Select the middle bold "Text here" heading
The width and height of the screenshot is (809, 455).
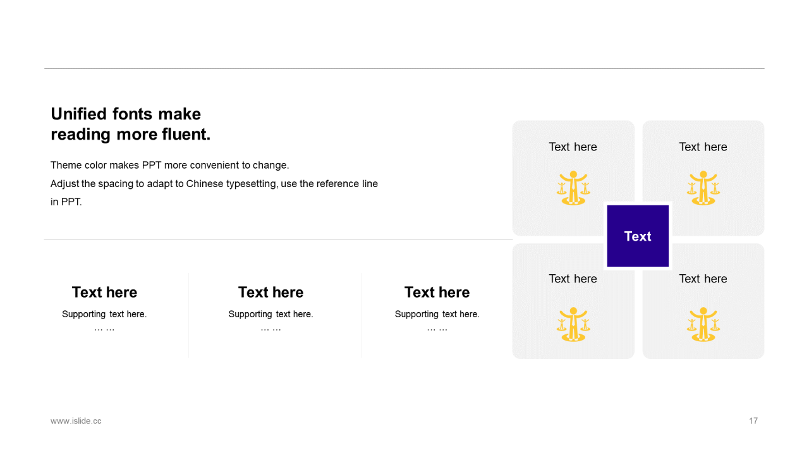click(271, 292)
